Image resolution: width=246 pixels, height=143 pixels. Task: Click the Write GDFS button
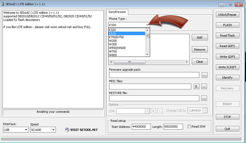pyautogui.click(x=227, y=57)
